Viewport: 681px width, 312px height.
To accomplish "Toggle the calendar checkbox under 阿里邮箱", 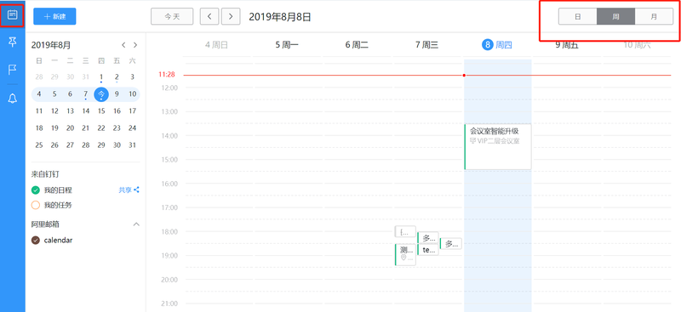I will (36, 240).
